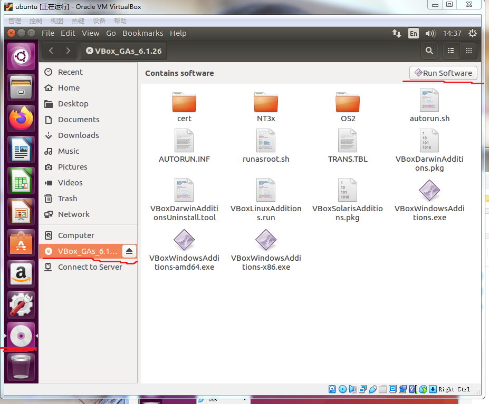Open LibreOffice Writer from the launcher
Image resolution: width=489 pixels, height=404 pixels.
click(21, 150)
